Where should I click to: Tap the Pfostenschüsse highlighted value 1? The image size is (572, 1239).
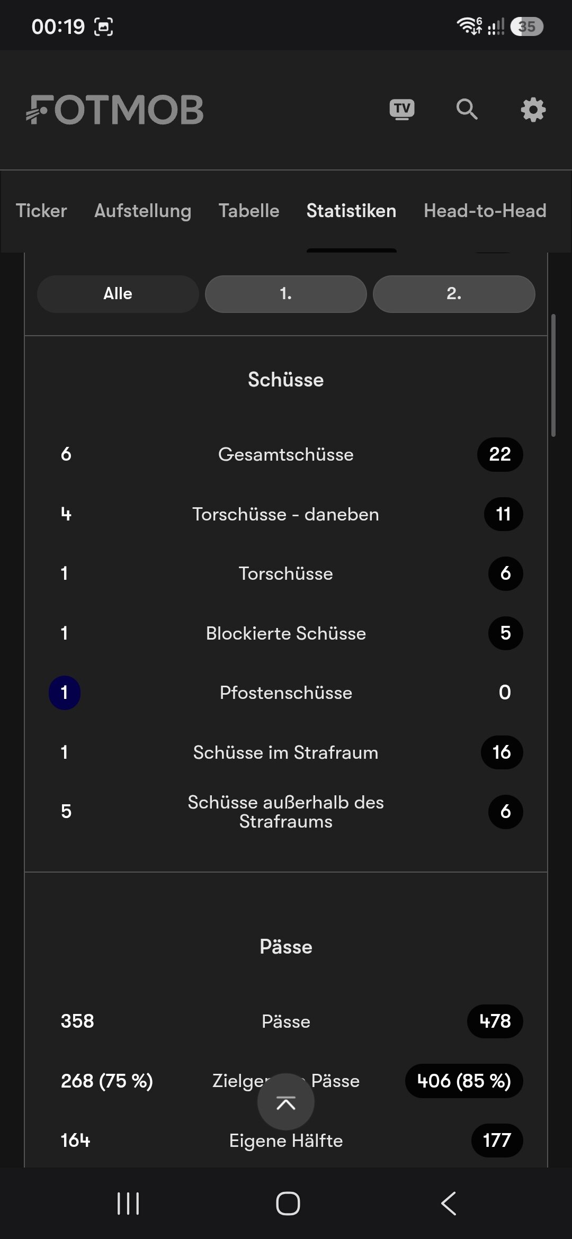coord(65,693)
